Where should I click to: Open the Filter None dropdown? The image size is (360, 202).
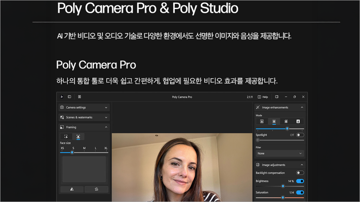click(280, 153)
